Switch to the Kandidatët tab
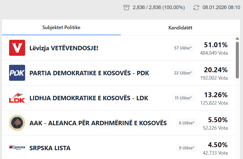243x159 pixels. click(x=180, y=27)
